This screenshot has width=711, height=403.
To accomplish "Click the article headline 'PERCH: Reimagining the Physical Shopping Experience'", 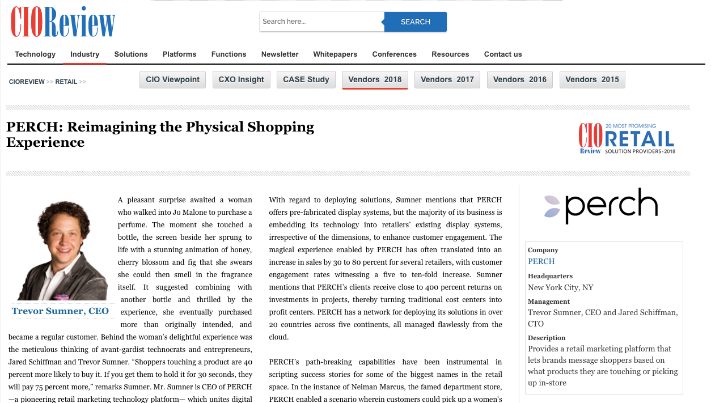I will 160,134.
